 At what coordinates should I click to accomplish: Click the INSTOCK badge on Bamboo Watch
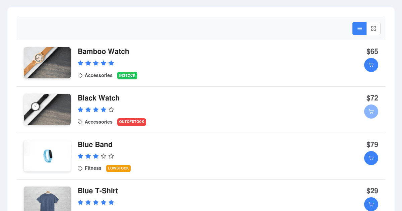tap(127, 75)
